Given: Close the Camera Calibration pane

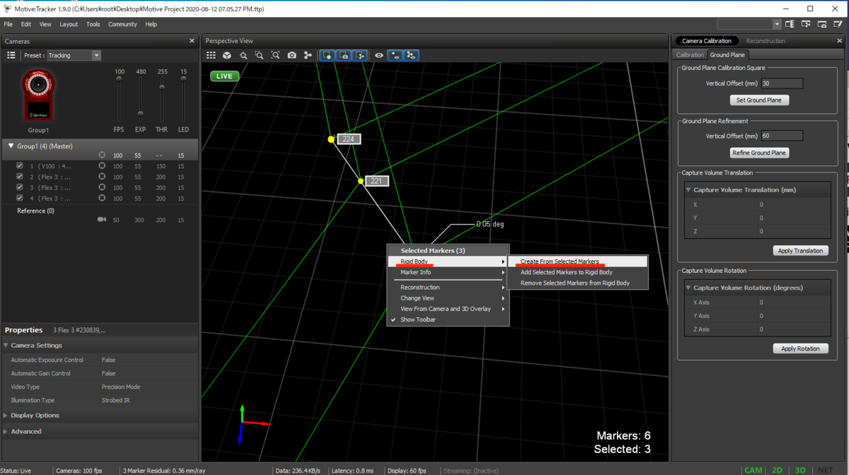Looking at the screenshot, I should click(840, 41).
